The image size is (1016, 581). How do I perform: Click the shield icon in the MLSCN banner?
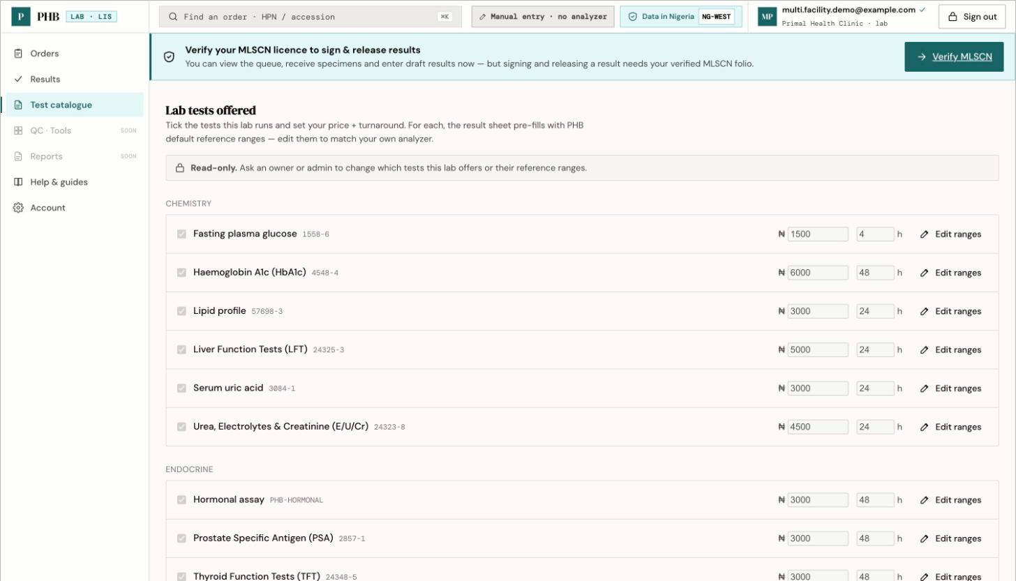coord(169,57)
